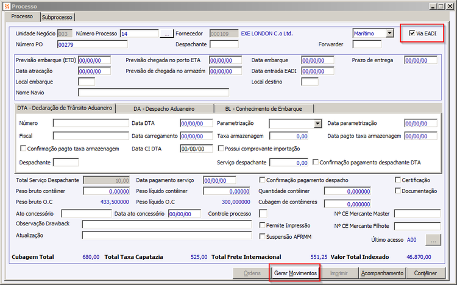This screenshot has height=285, width=457.
Task: Click the Ordens button
Action: (252, 273)
